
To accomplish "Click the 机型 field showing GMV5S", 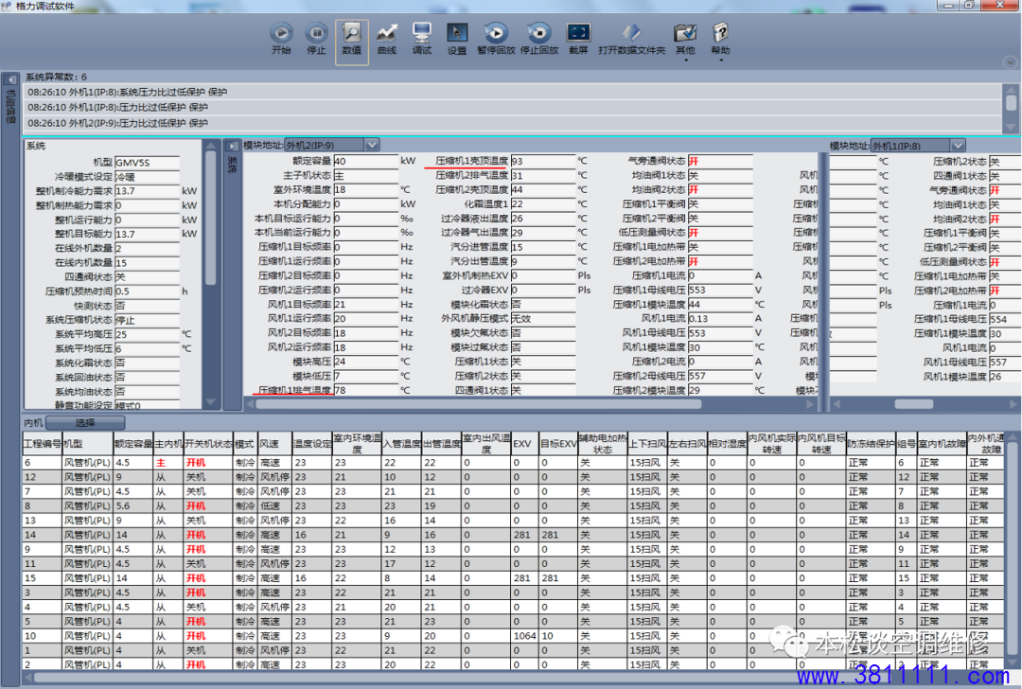I will point(147,162).
